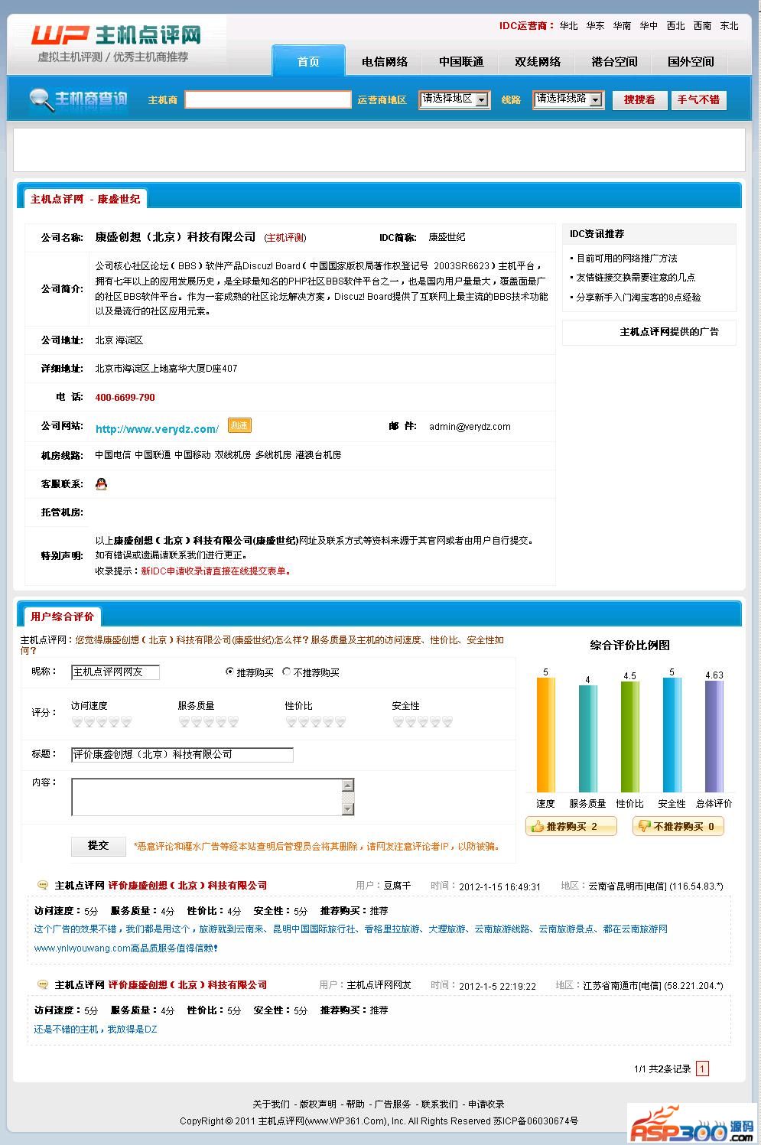
Task: Click 新IDC申请收录请直接在线提交表单 link
Action: pyautogui.click(x=215, y=571)
